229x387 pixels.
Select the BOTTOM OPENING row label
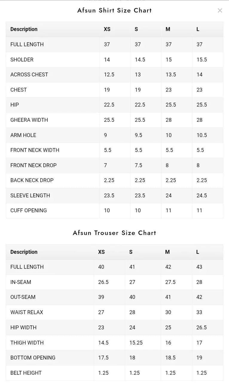coord(33,358)
